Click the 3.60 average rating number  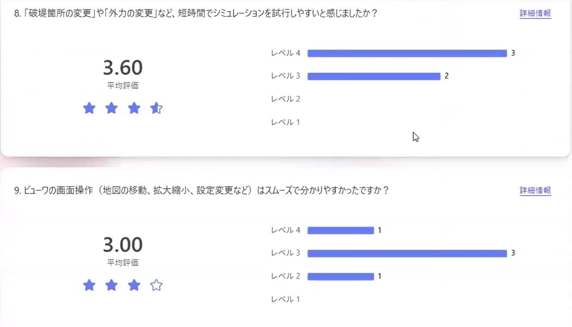[123, 68]
